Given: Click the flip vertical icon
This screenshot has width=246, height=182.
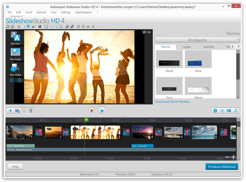Looking at the screenshot, I should pos(93,27).
